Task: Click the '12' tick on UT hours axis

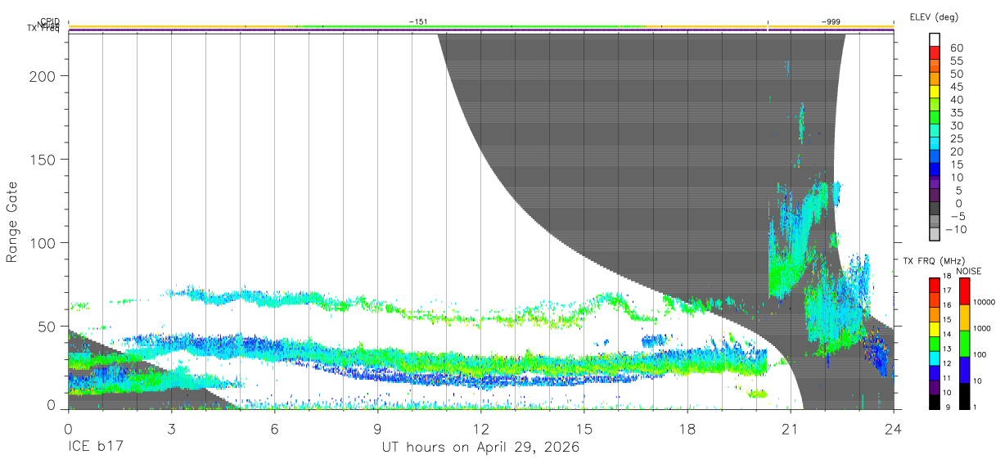Action: [481, 429]
